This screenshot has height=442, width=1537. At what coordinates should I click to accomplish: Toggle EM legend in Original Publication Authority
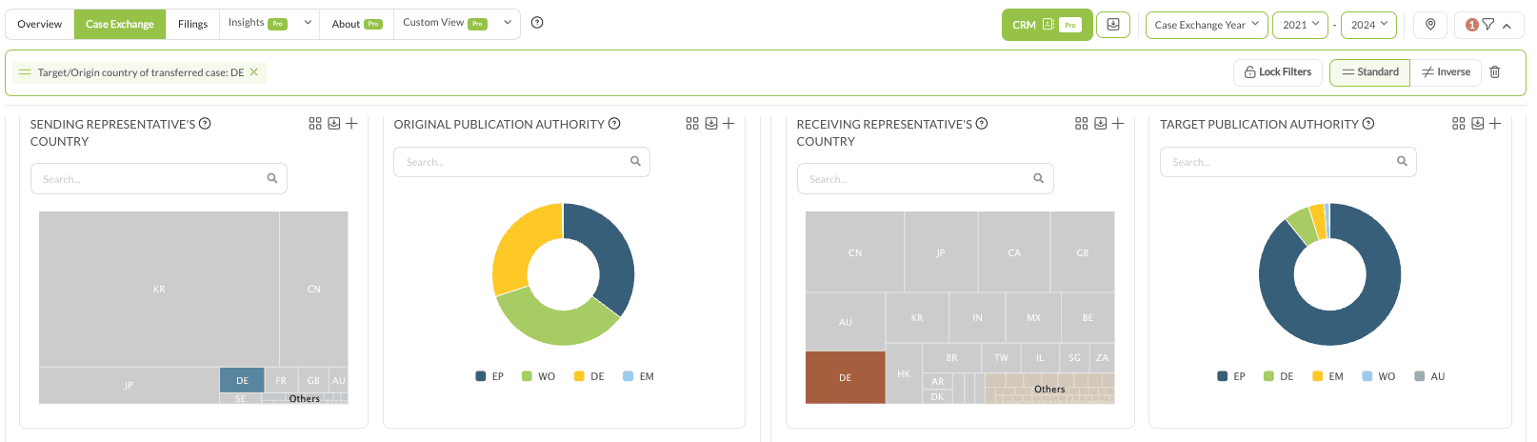[639, 376]
